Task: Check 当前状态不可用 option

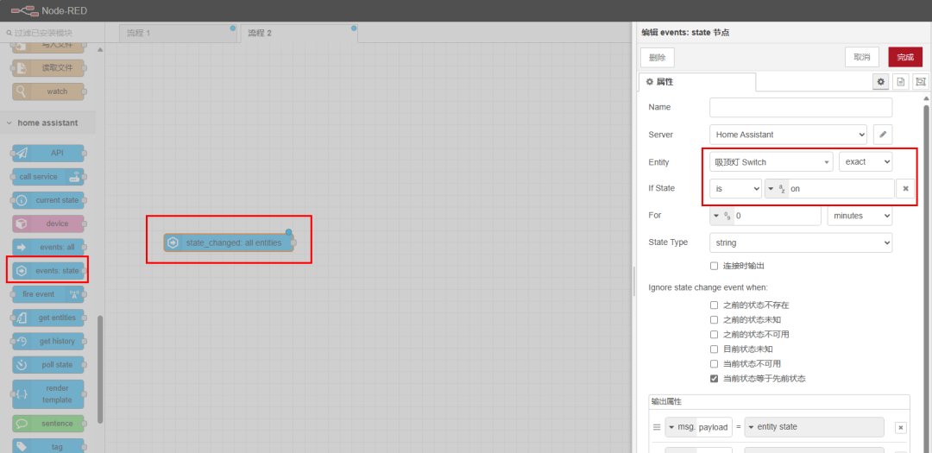Action: click(714, 364)
